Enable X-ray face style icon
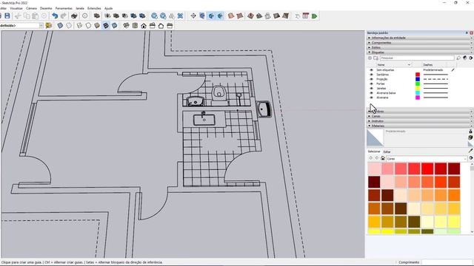This screenshot has width=474, height=266. click(x=60, y=26)
